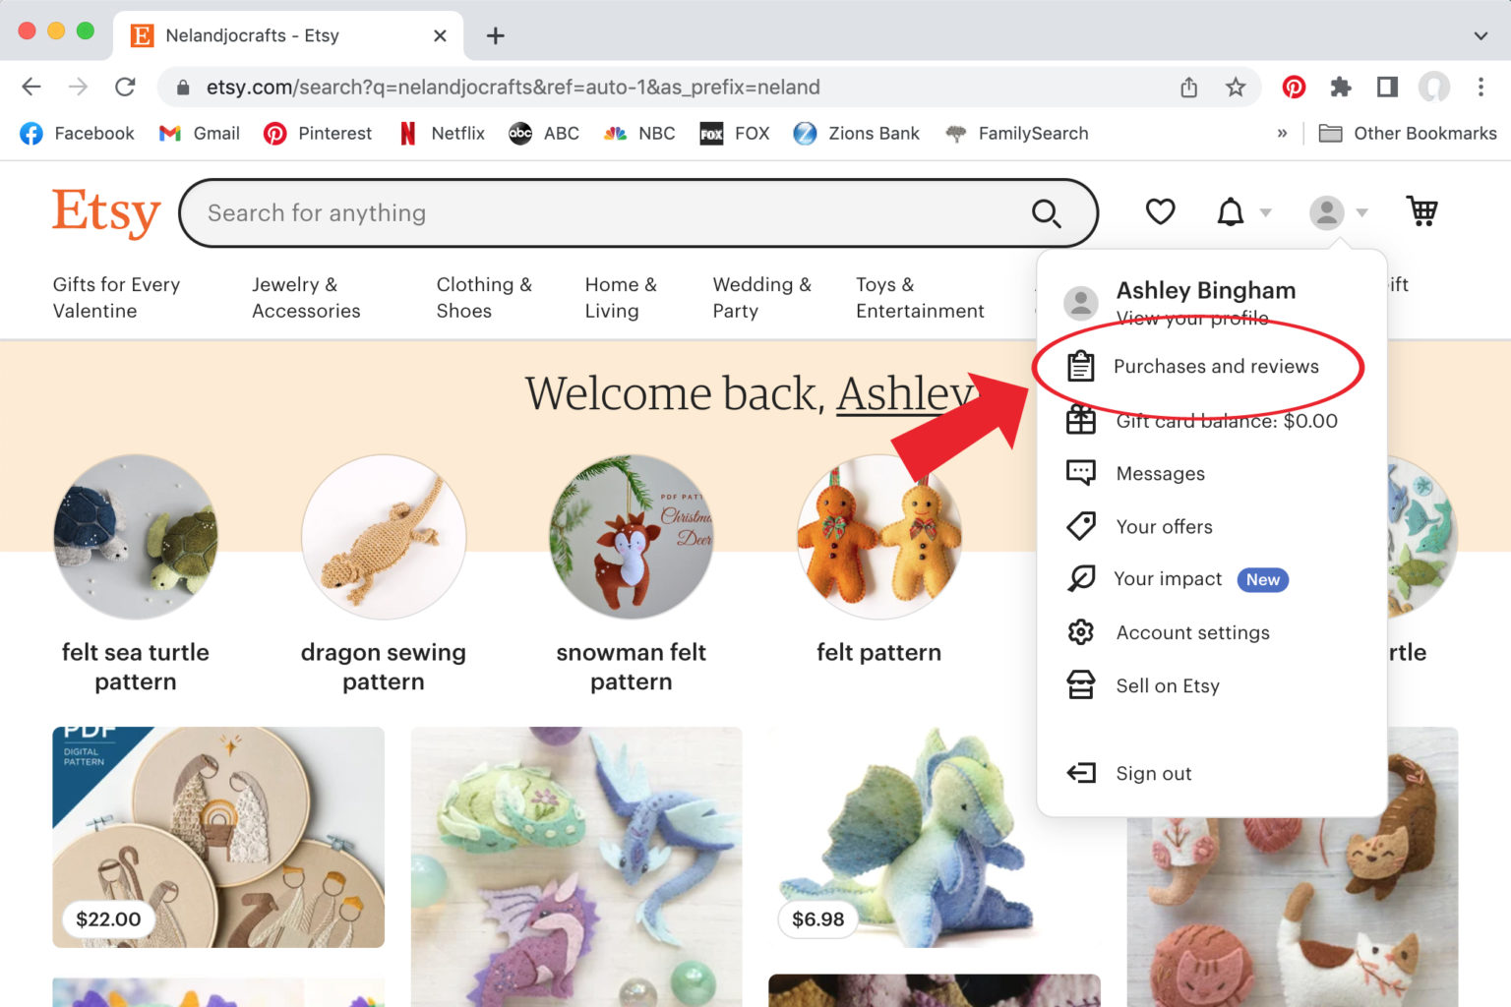This screenshot has width=1511, height=1007.
Task: Open Messages from the account menu
Action: coord(1160,473)
